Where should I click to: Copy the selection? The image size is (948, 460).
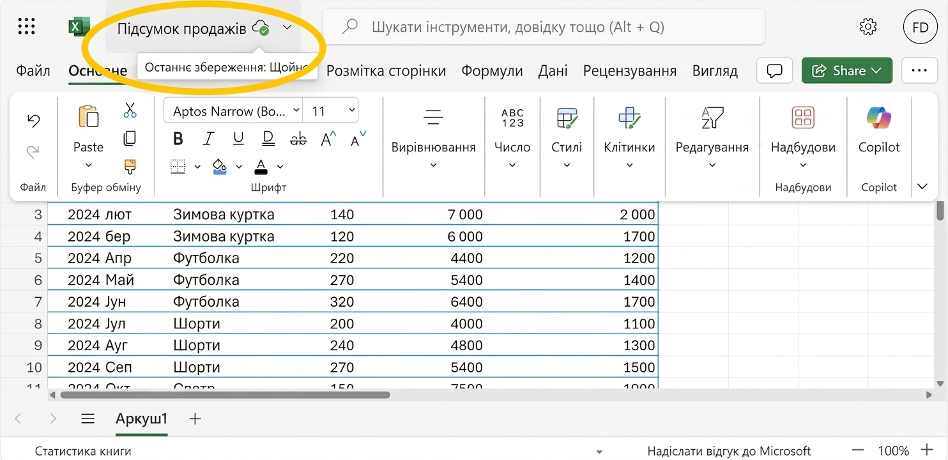[x=130, y=138]
